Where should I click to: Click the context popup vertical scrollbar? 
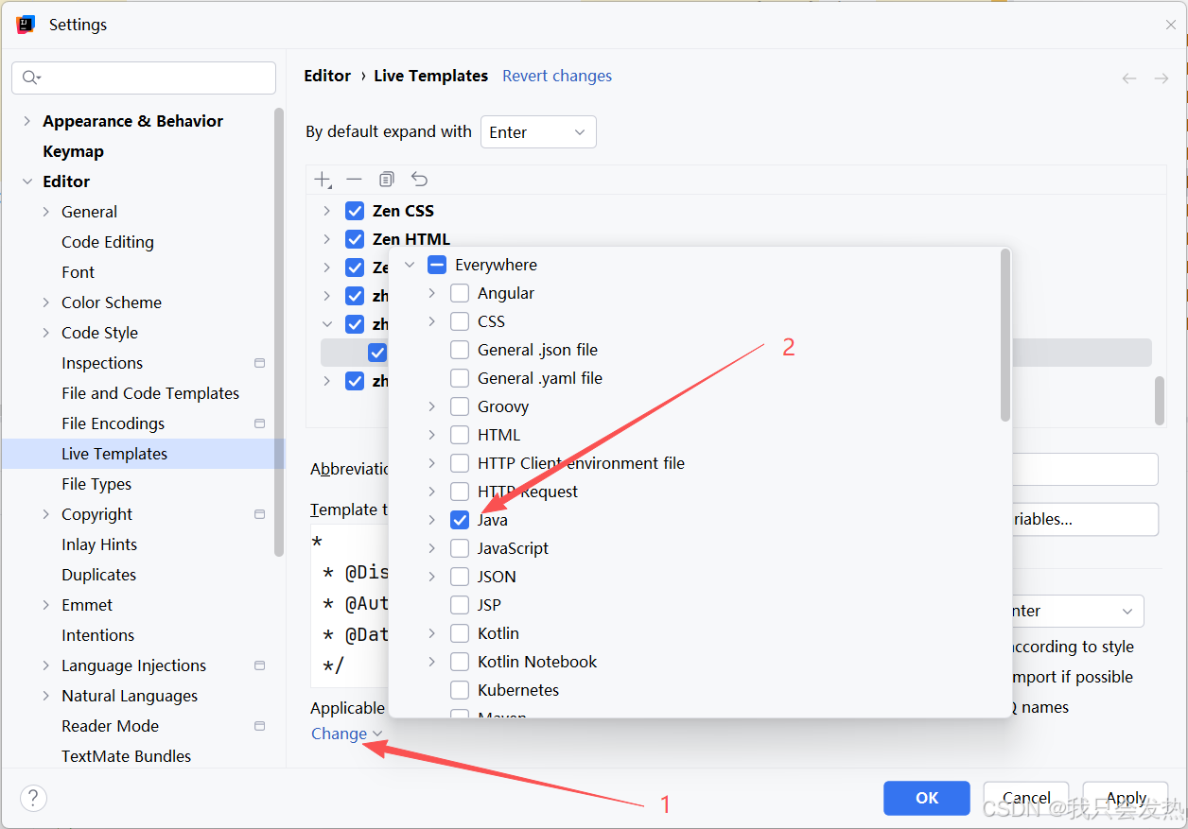pos(1005,337)
